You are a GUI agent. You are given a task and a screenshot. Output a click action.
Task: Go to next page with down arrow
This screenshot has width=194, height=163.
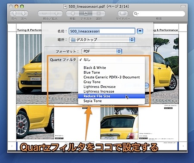24,13
